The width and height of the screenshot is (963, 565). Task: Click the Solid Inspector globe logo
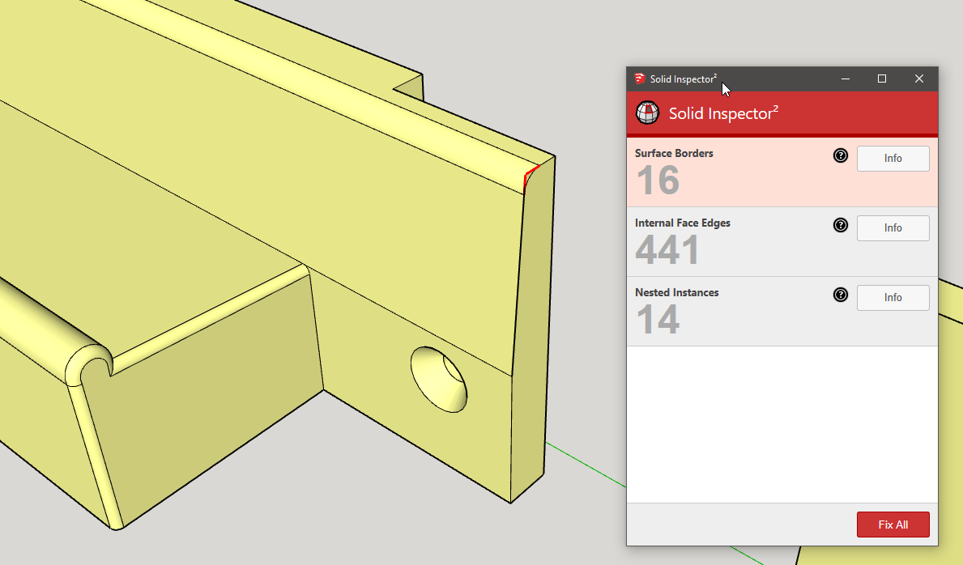point(647,113)
